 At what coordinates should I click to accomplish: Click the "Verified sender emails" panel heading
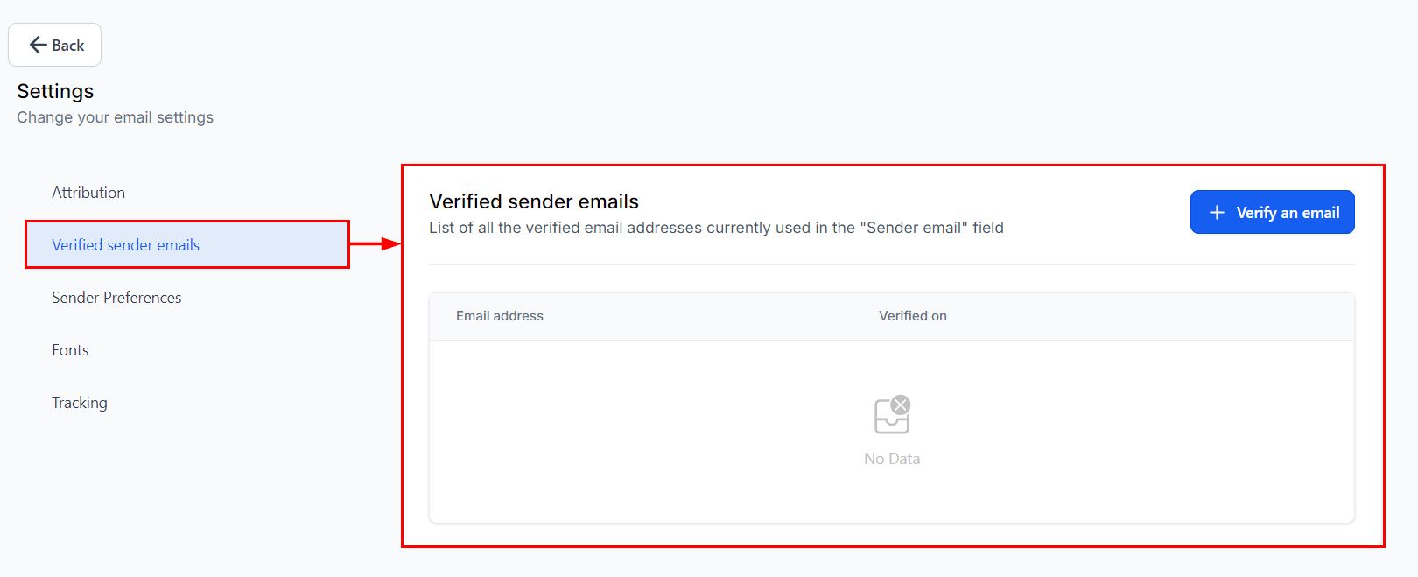(x=534, y=201)
